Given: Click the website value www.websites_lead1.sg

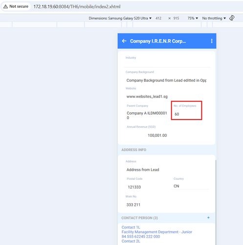Looking at the screenshot, I should tap(147, 97).
